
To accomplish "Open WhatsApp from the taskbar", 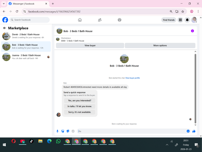I will point(58,141).
